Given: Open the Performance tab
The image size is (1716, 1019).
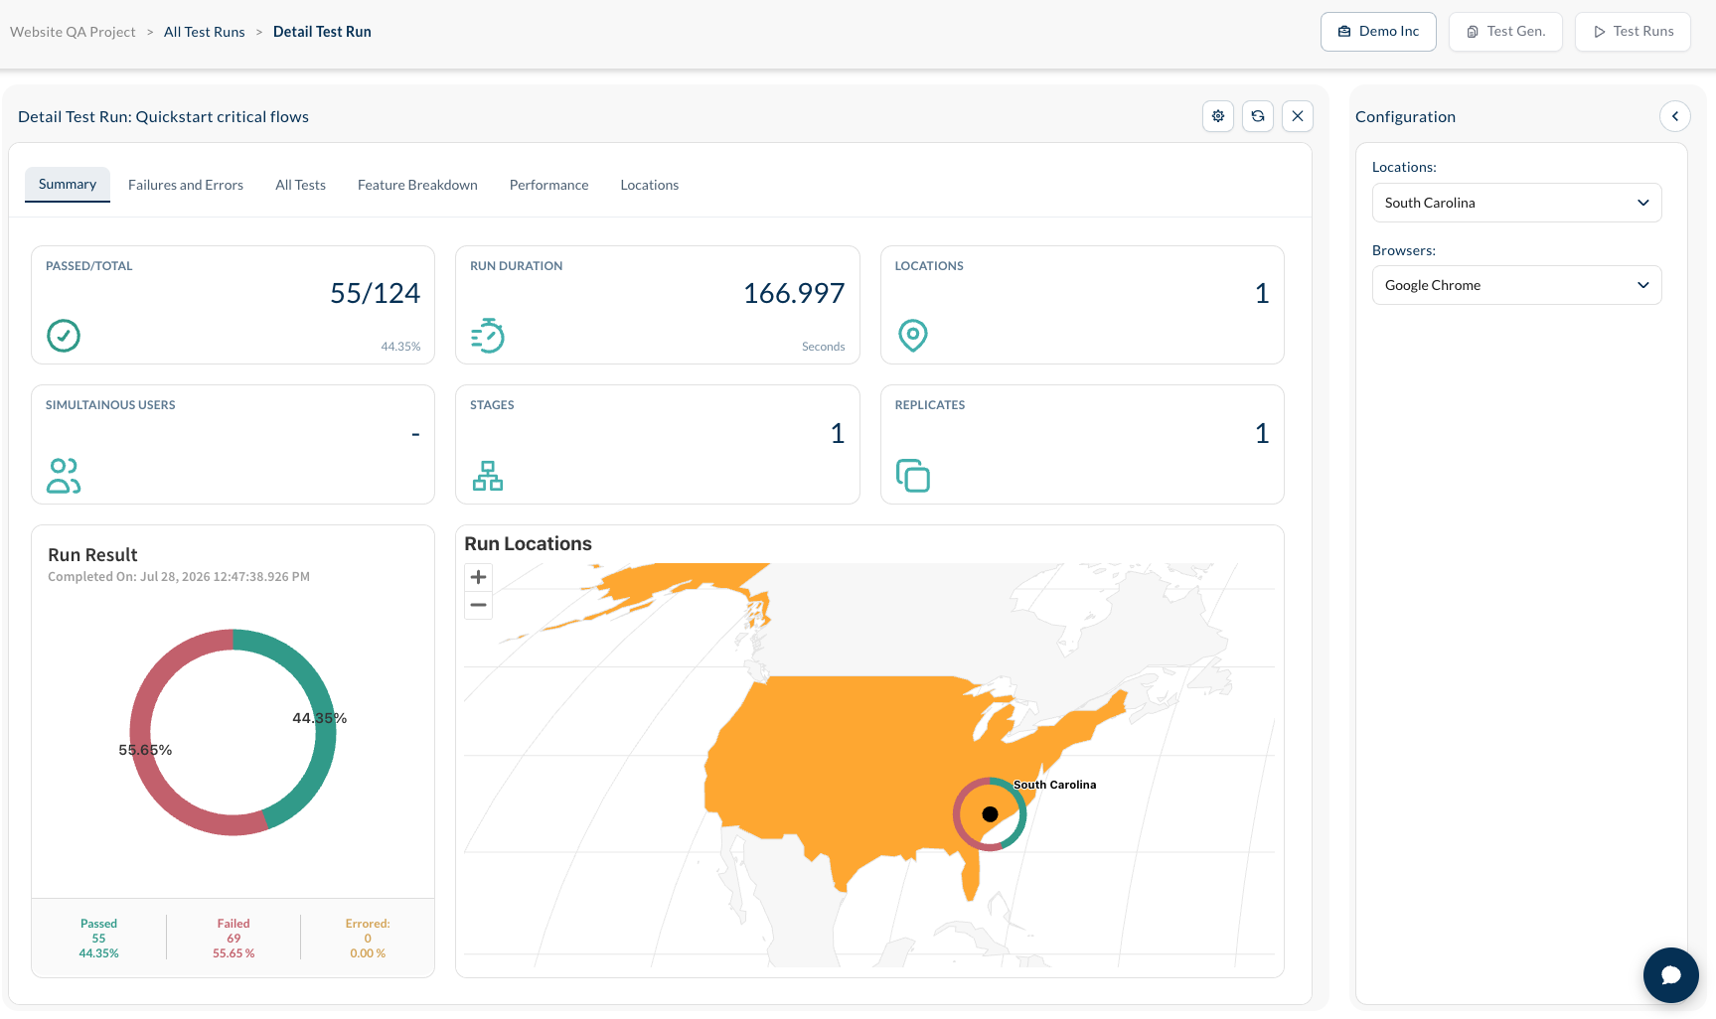Looking at the screenshot, I should click(x=548, y=185).
